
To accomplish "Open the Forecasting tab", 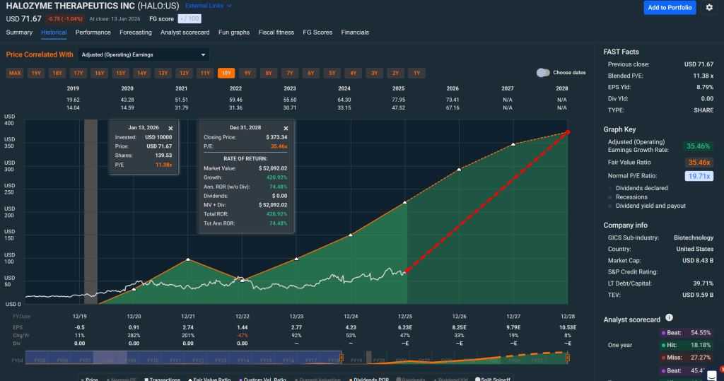I will 135,33.
